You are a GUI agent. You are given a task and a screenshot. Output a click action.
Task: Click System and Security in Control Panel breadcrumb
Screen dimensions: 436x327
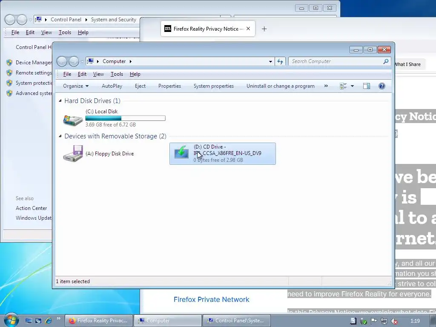pyautogui.click(x=113, y=20)
